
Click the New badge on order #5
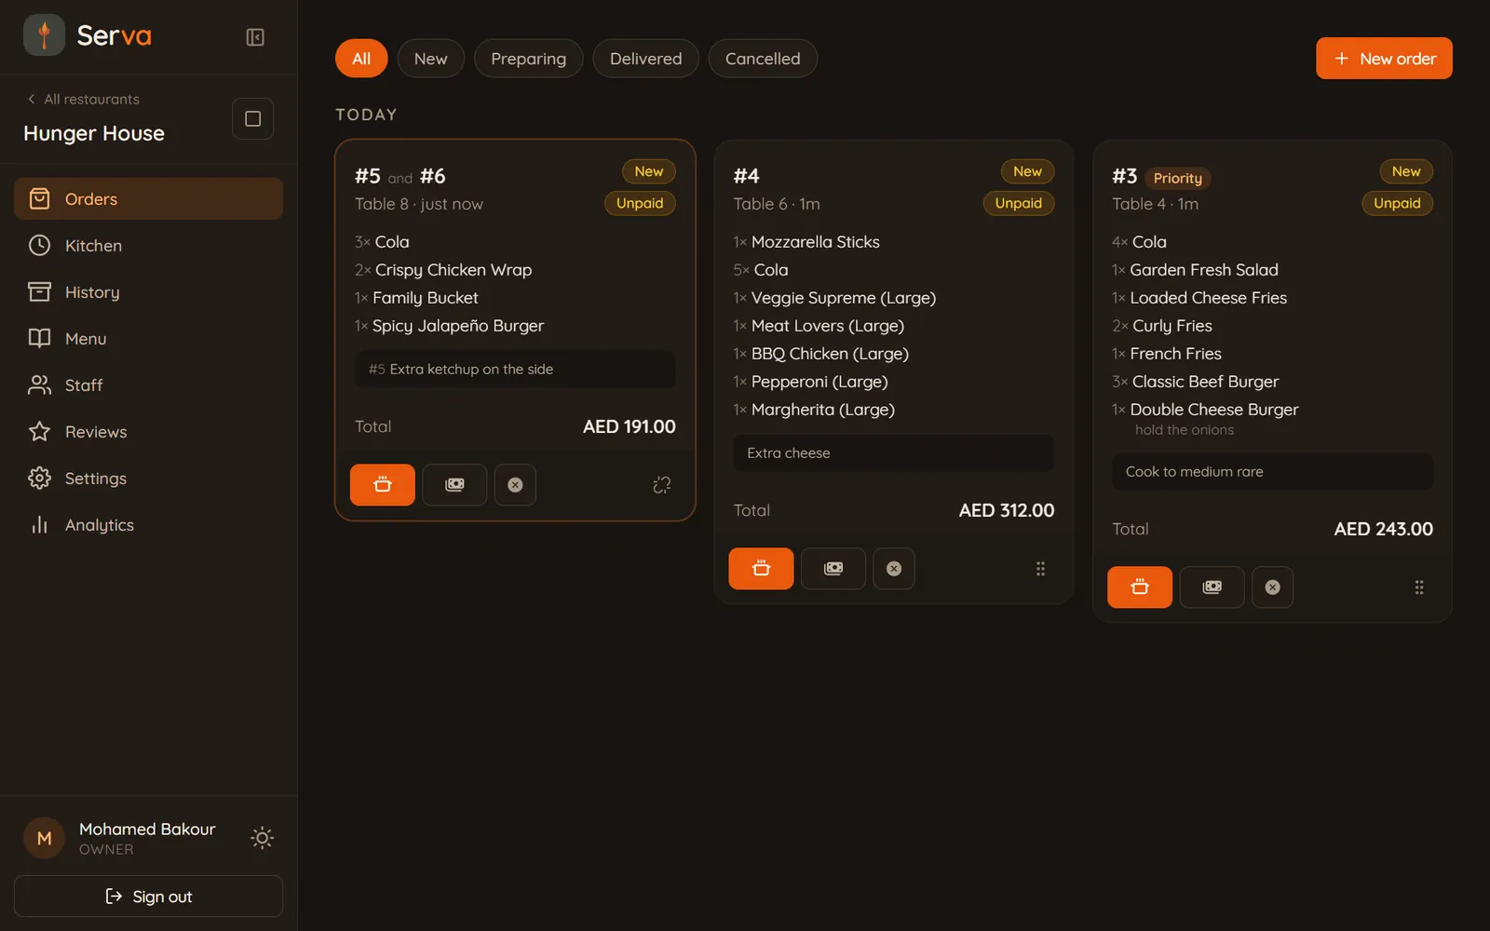pos(649,171)
